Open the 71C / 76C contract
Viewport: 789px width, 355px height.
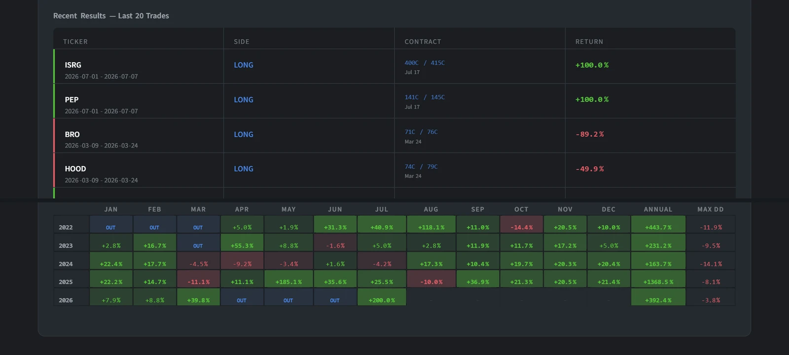[x=421, y=132]
